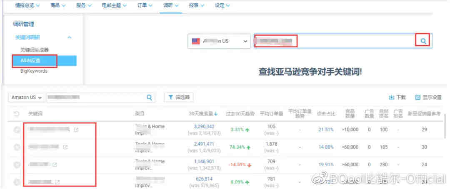The image size is (450, 189).
Task: Sort by 30天搜索量 column header
Action: pyautogui.click(x=203, y=113)
